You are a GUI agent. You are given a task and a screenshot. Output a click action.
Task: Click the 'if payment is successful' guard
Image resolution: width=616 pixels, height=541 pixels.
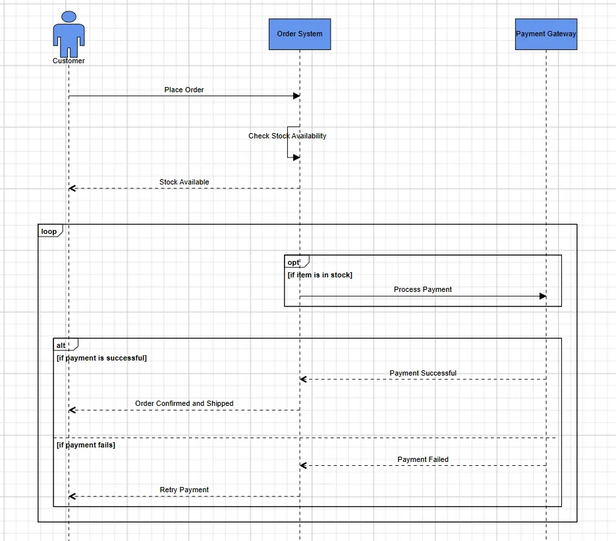pyautogui.click(x=101, y=358)
